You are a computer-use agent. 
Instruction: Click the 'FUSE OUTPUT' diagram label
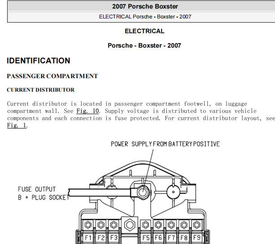tap(37, 189)
